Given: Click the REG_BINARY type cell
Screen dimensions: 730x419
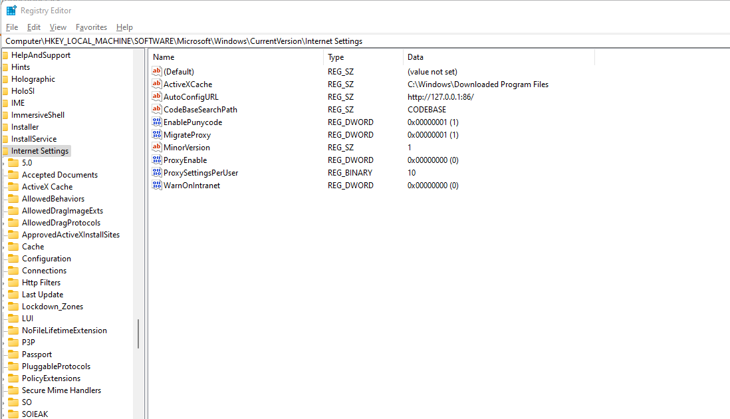Looking at the screenshot, I should click(350, 172).
